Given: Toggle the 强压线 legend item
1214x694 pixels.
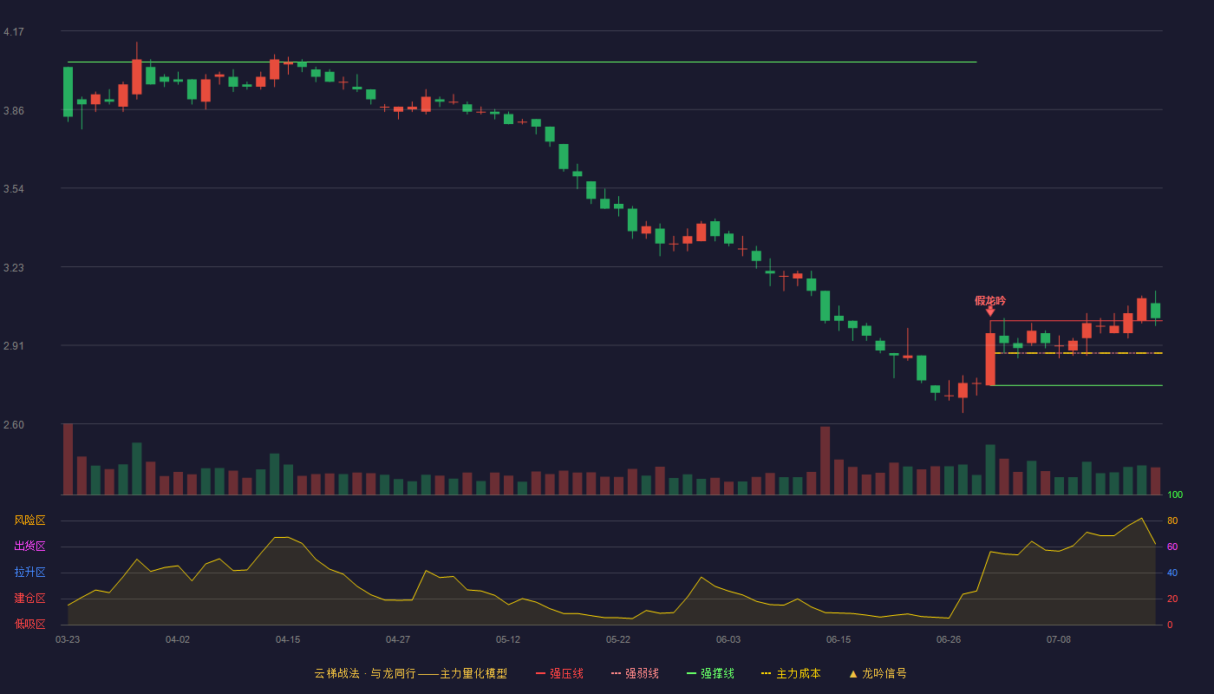Looking at the screenshot, I should [x=559, y=673].
